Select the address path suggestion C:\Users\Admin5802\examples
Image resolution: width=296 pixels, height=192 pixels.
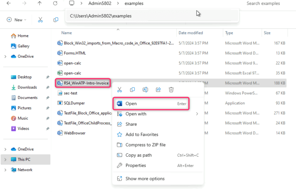(x=101, y=16)
